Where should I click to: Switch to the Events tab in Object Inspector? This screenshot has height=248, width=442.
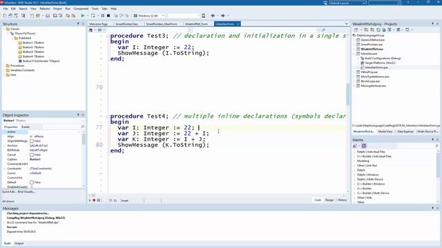[x=26, y=127]
